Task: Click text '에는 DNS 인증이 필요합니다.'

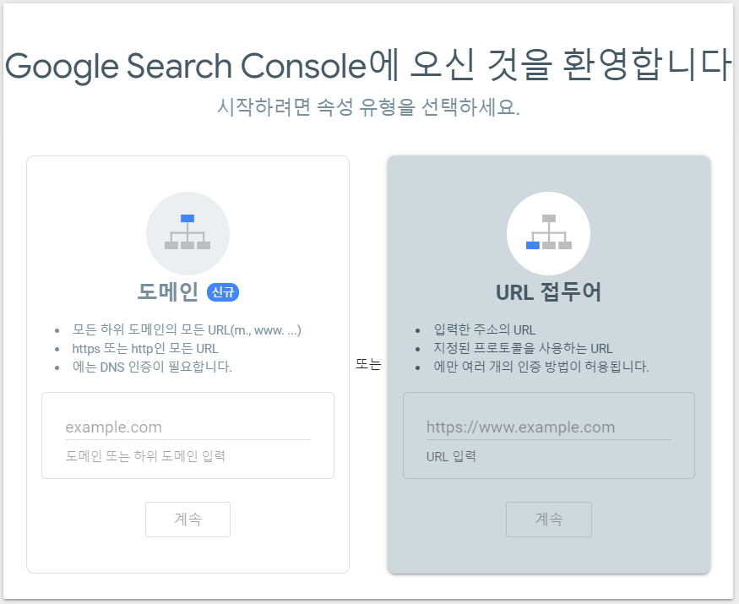Action: pyautogui.click(x=152, y=367)
